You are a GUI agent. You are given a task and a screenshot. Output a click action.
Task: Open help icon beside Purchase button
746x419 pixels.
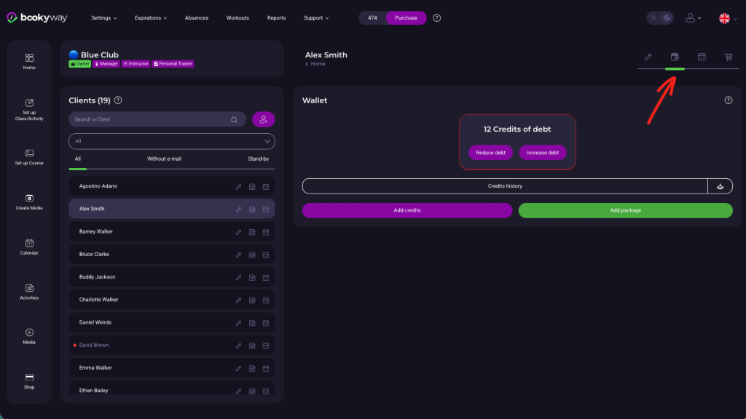coord(437,18)
